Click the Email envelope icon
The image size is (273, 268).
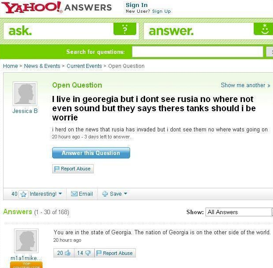pyautogui.click(x=74, y=194)
